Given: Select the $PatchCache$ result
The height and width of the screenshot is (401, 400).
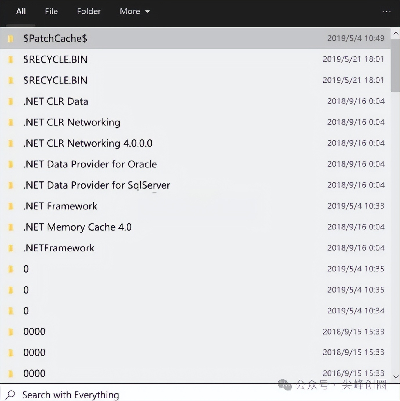Looking at the screenshot, I should 195,38.
